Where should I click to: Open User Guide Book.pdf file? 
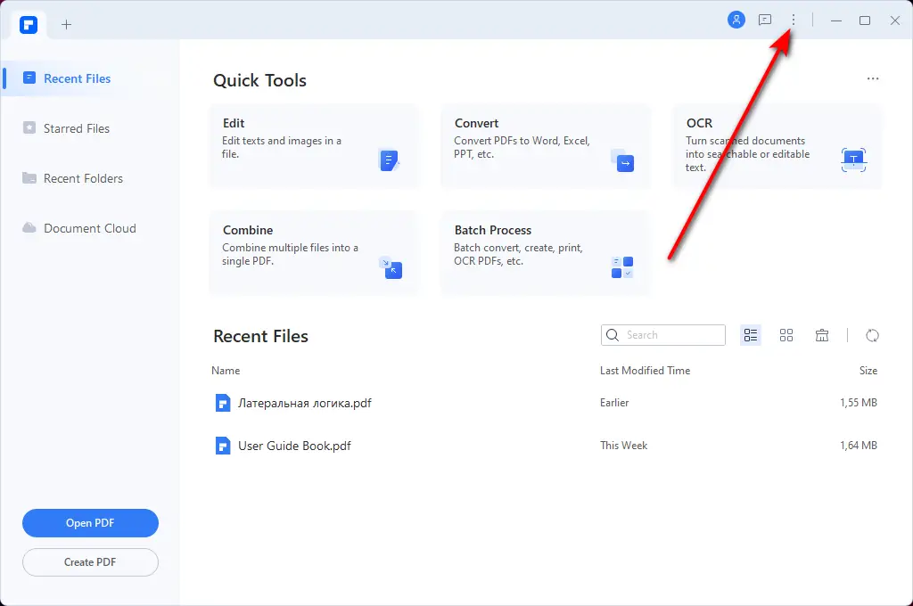[x=294, y=446]
